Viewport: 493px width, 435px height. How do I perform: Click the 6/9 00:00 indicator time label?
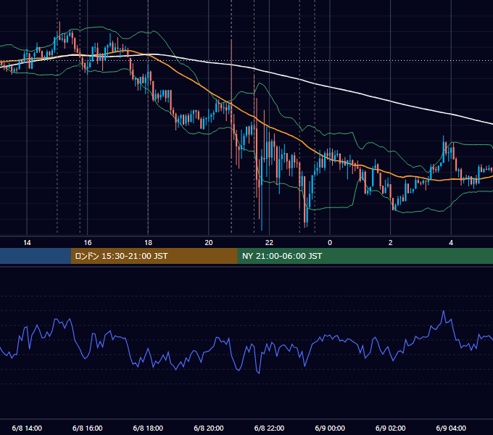(330, 428)
